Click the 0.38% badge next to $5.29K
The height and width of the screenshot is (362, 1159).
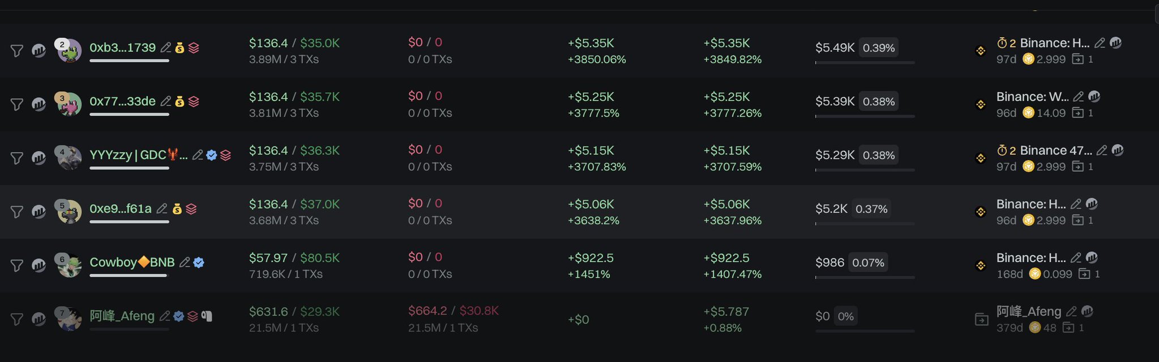pyautogui.click(x=879, y=155)
